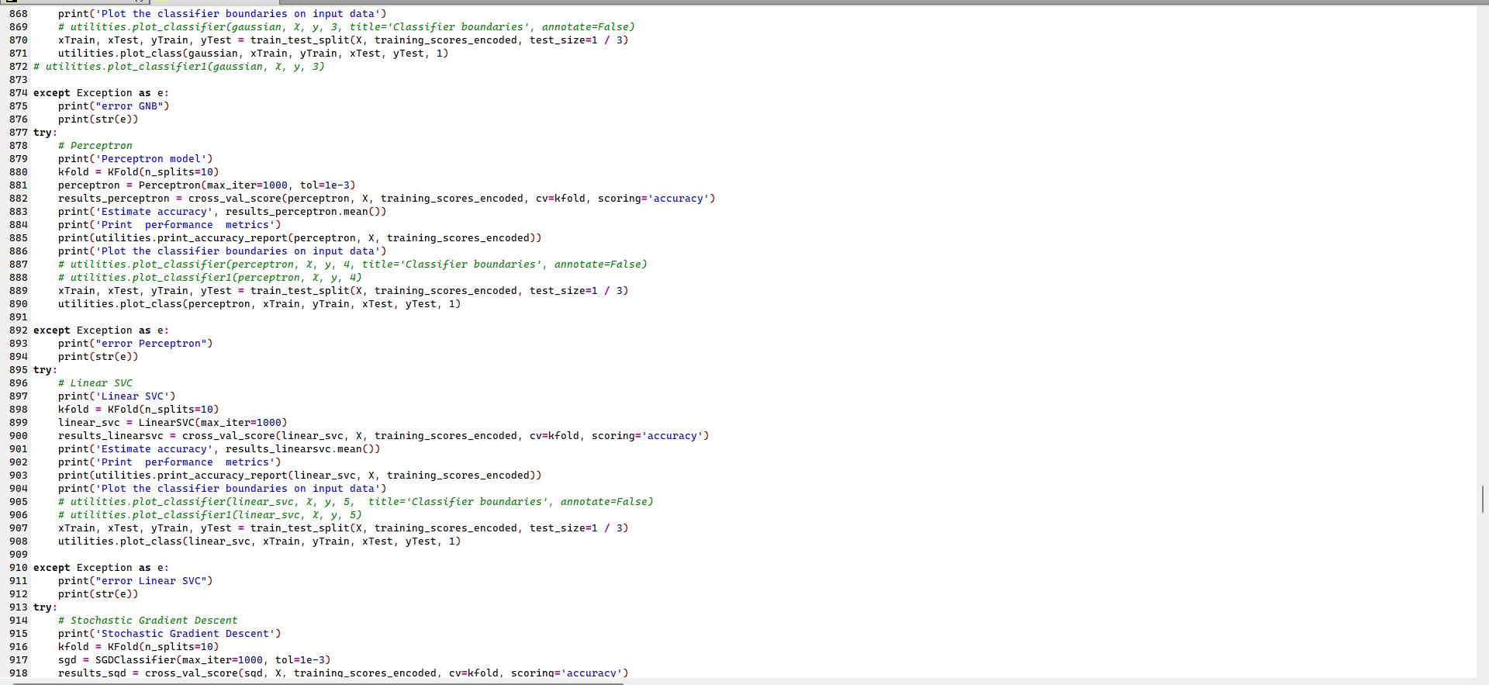The height and width of the screenshot is (685, 1489).
Task: Click "kfold = KFold(n_splits=10)" on line 916
Action: 139,647
